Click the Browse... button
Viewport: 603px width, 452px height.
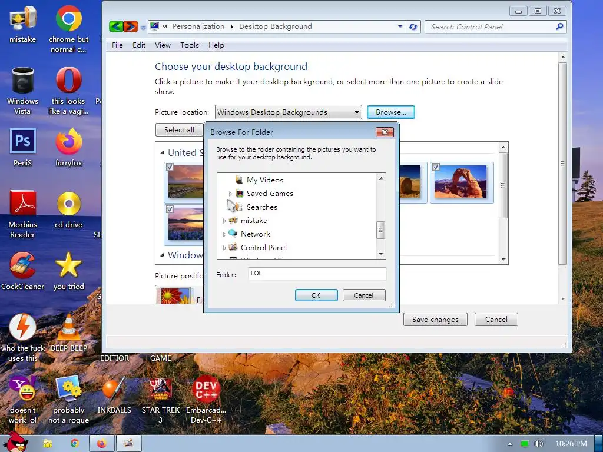click(x=391, y=112)
